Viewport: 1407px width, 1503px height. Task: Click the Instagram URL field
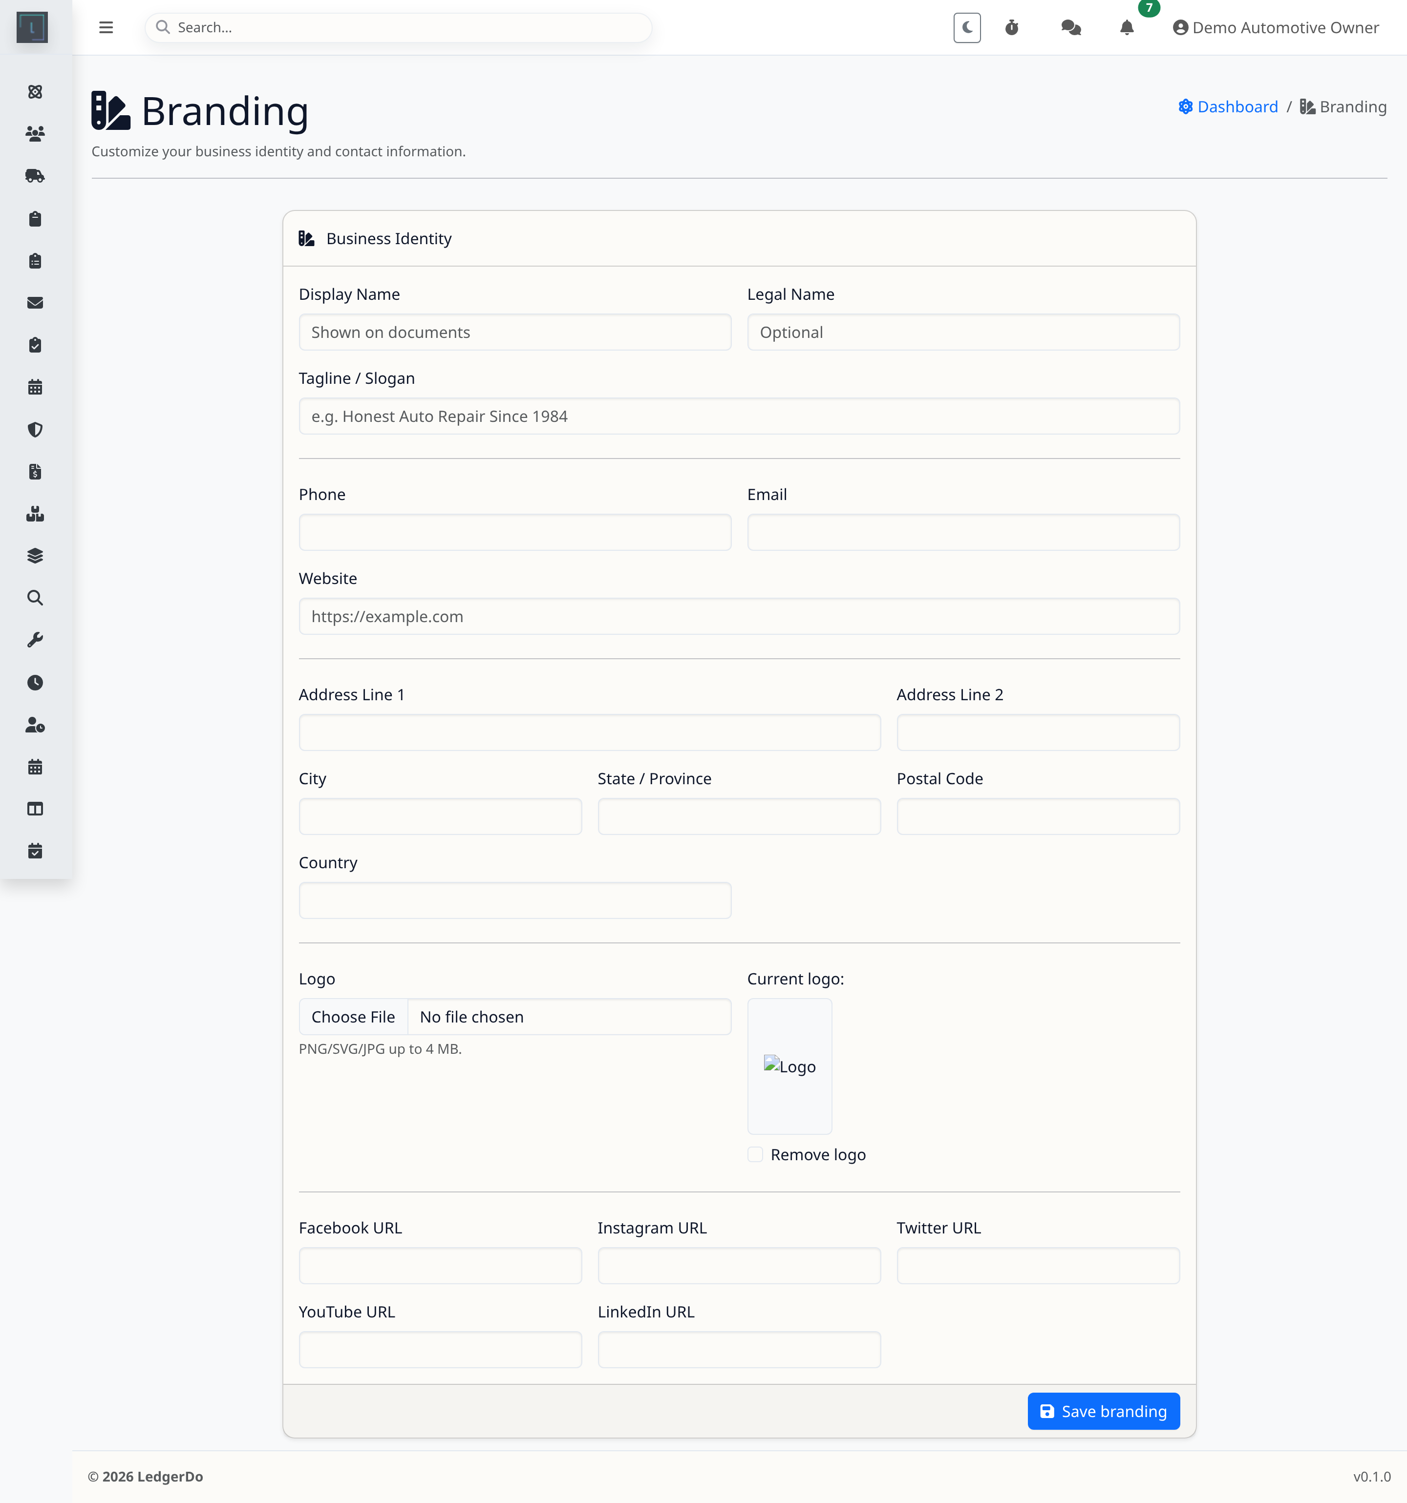click(x=739, y=1266)
